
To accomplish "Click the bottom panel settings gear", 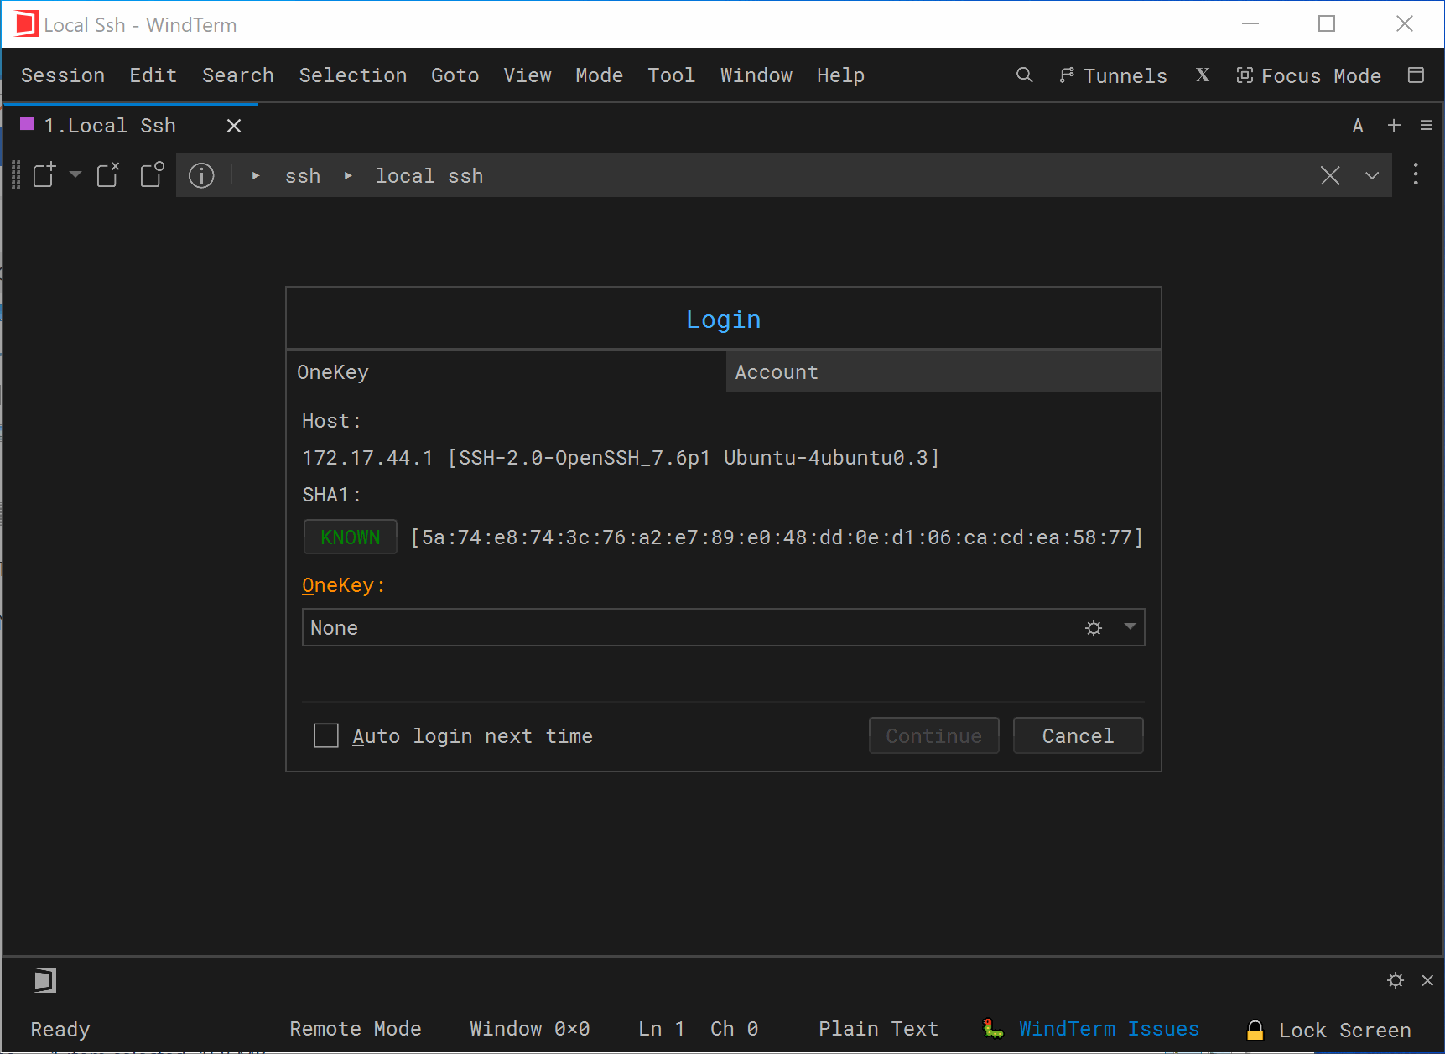I will [1396, 980].
